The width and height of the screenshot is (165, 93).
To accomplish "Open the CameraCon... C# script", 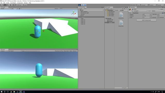I will [121, 16].
